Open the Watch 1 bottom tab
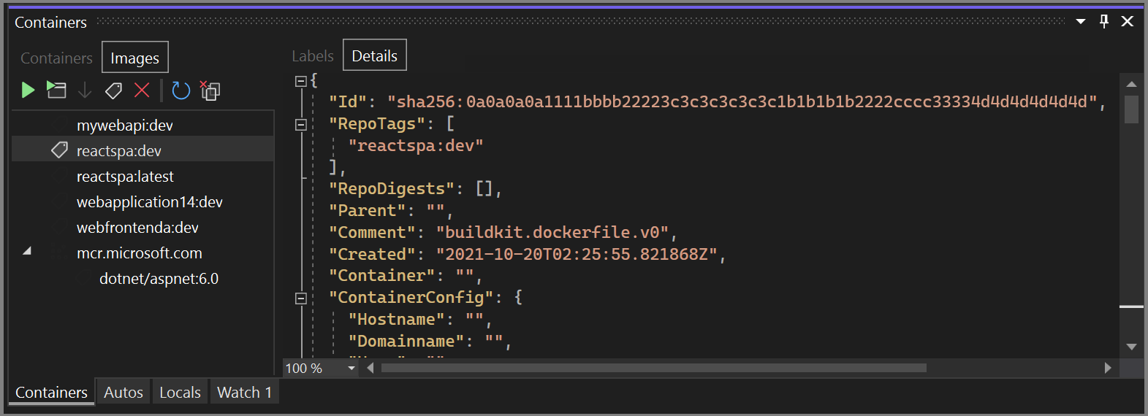This screenshot has height=416, width=1148. coord(245,392)
